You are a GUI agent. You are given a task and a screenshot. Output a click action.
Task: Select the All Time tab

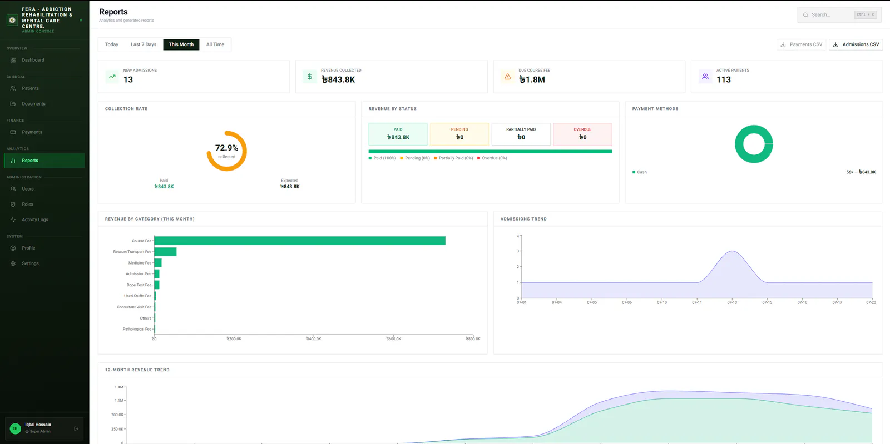(x=215, y=44)
